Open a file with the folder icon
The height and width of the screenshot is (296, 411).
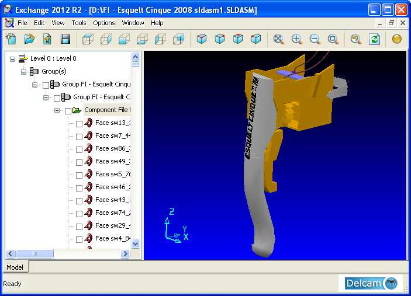[29, 39]
